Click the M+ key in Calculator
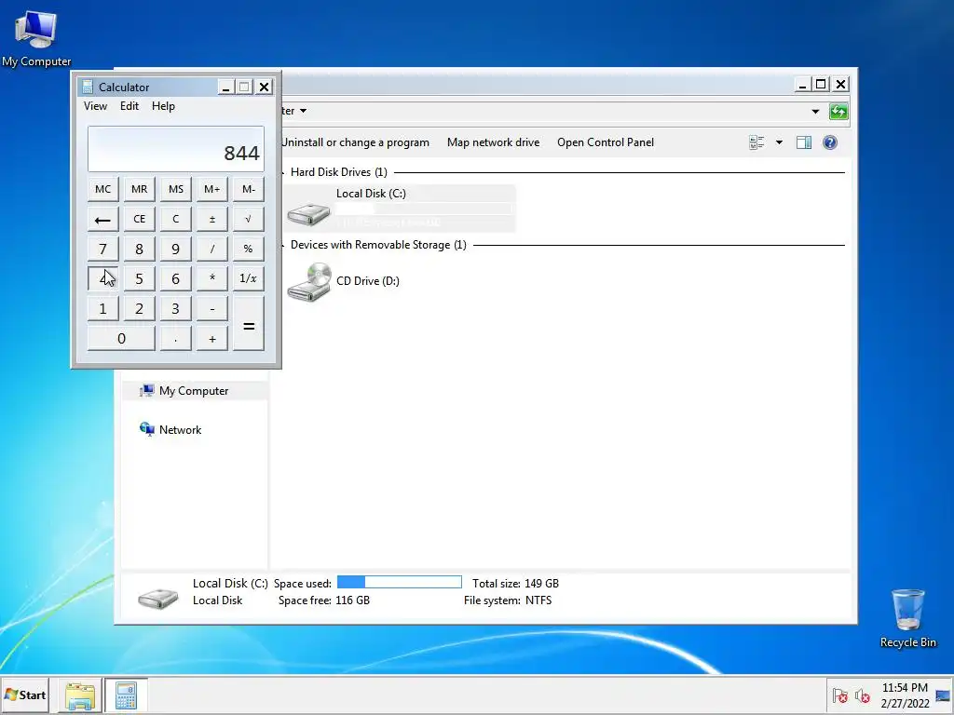The width and height of the screenshot is (954, 715). [x=211, y=189]
